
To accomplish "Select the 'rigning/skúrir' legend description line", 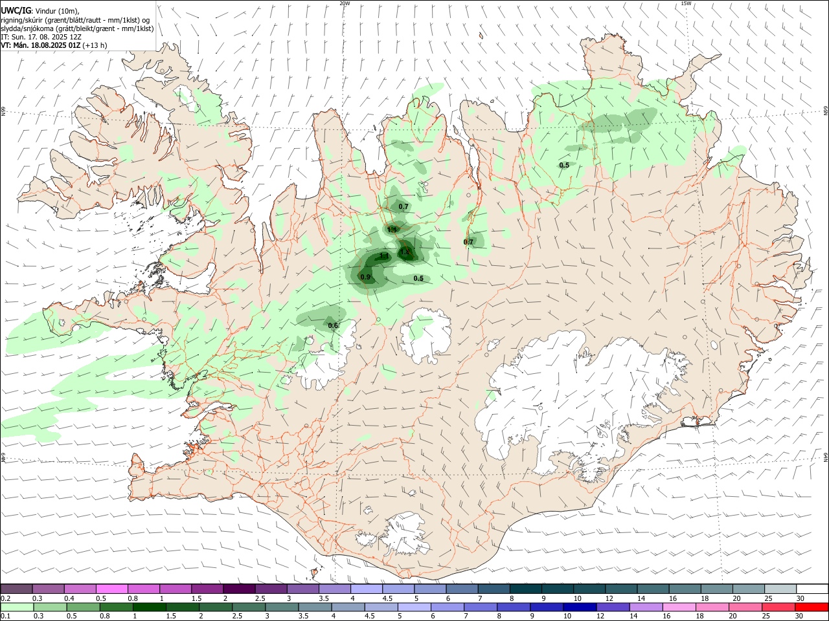I will (x=75, y=20).
